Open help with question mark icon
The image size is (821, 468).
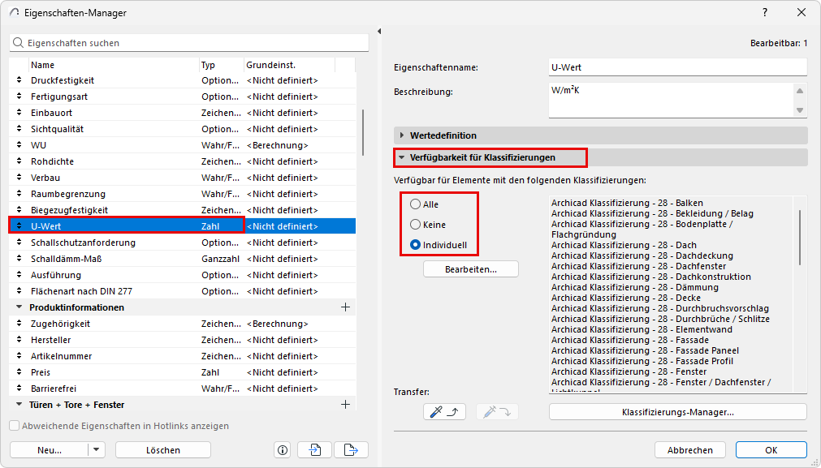tap(765, 12)
